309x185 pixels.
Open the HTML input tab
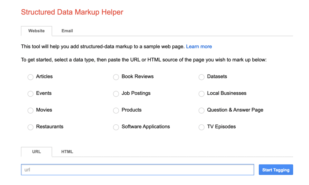tap(67, 152)
